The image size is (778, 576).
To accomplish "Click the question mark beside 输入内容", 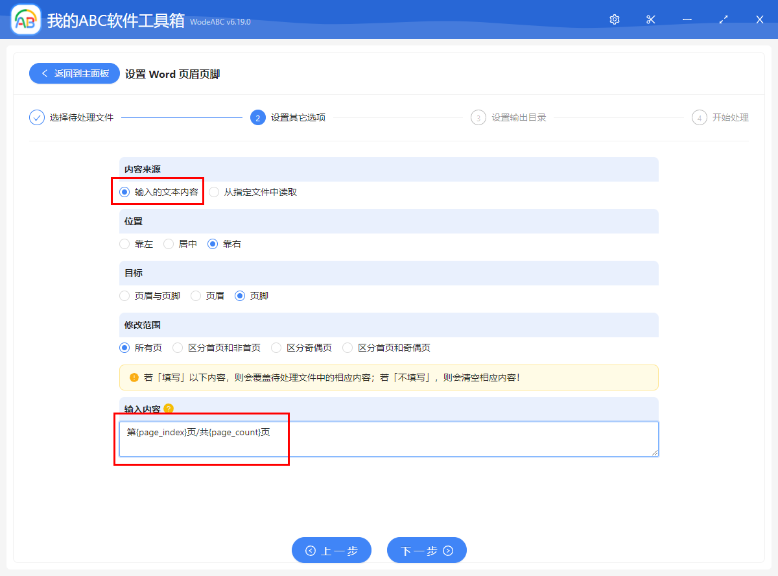I will [x=168, y=409].
